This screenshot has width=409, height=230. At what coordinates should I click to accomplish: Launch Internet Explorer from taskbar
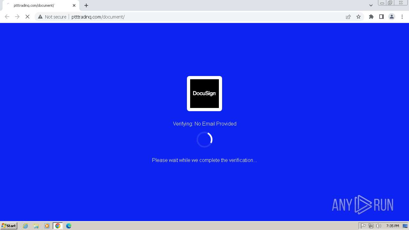26,226
